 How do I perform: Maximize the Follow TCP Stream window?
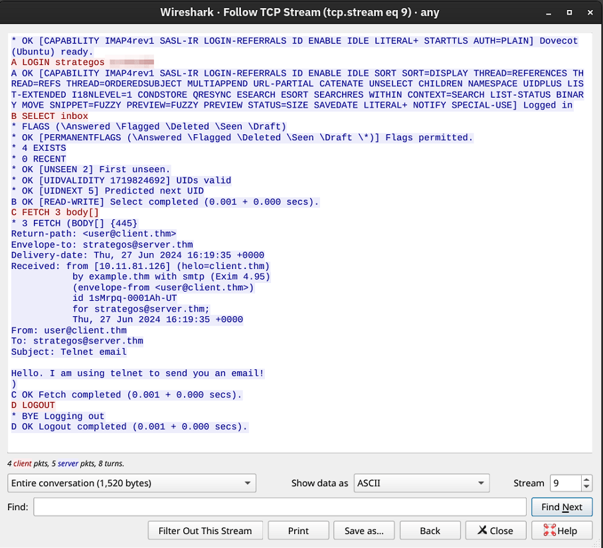click(x=570, y=13)
